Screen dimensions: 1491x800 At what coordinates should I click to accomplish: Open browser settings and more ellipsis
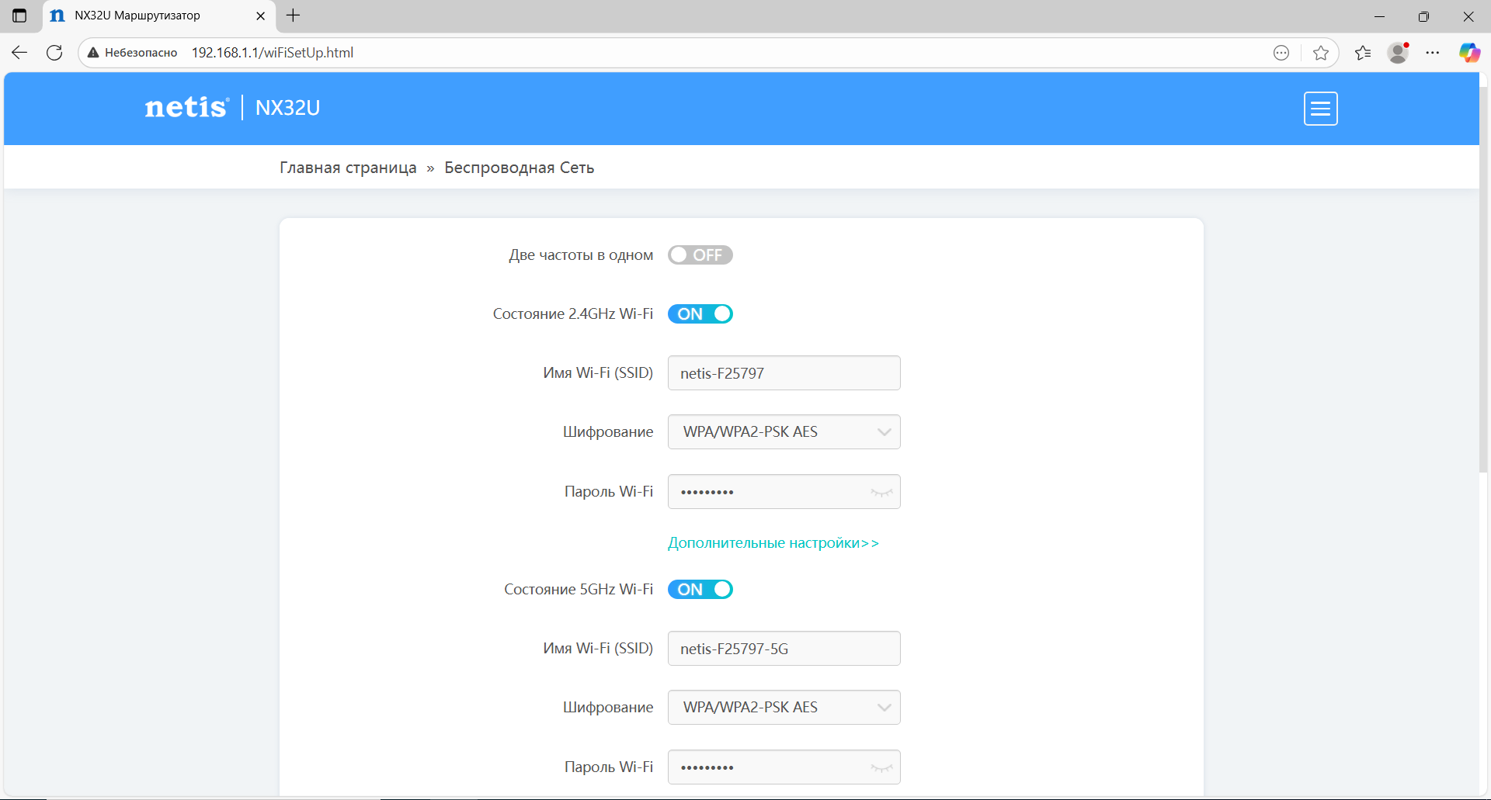tap(1433, 53)
